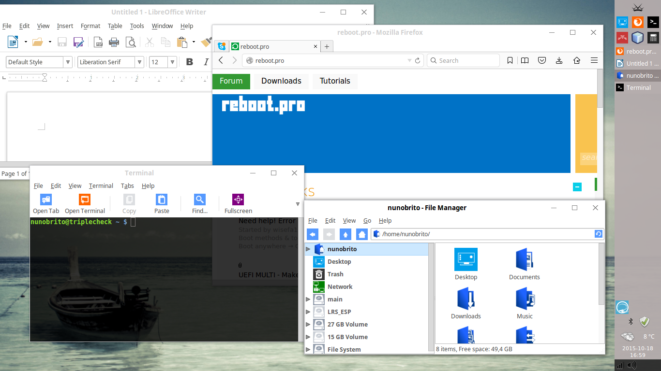Open the Writer paste options dropdown arrow
This screenshot has height=371, width=661.
click(x=194, y=42)
